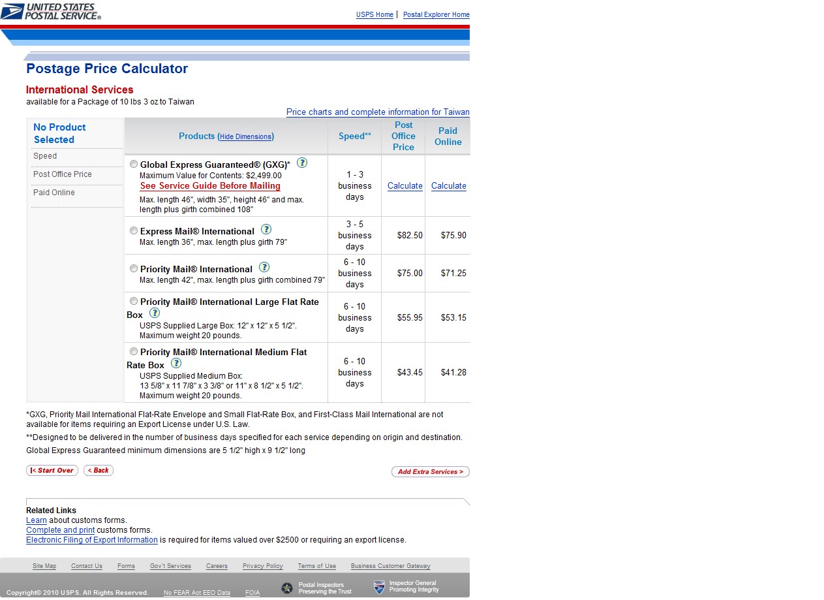
Task: Open help icon for Medium Flat Rate Box
Action: (x=176, y=363)
